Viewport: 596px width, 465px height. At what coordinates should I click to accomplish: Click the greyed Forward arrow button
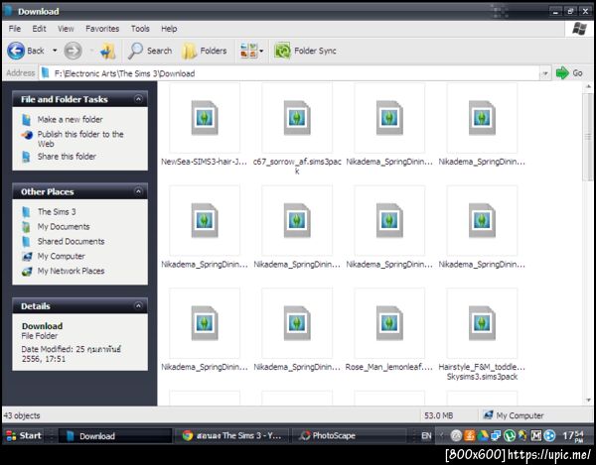pyautogui.click(x=73, y=51)
